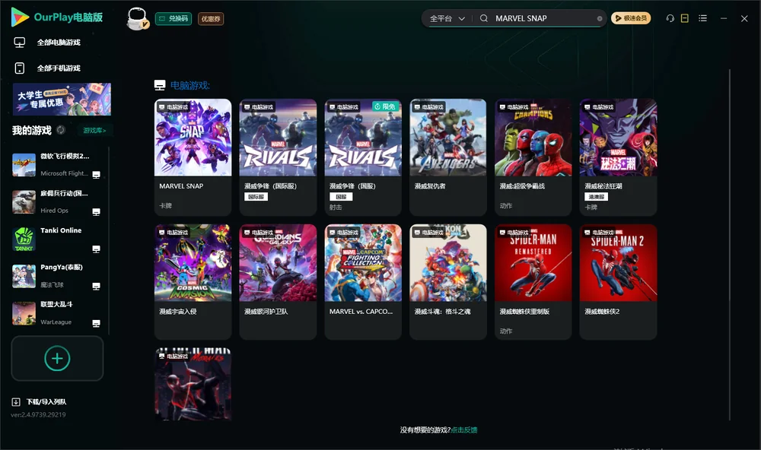The width and height of the screenshot is (761, 450).
Task: Open 漫威争锋 (国服) Rivals card
Action: tap(363, 157)
